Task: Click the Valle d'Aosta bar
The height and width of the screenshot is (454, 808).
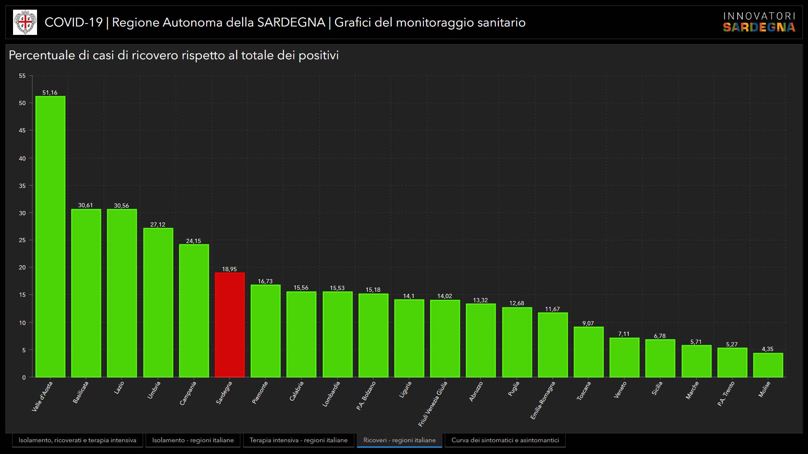Action: [x=50, y=237]
